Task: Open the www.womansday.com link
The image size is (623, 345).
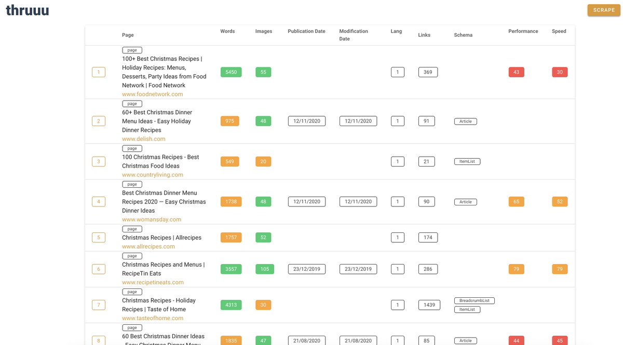Action: pos(152,219)
